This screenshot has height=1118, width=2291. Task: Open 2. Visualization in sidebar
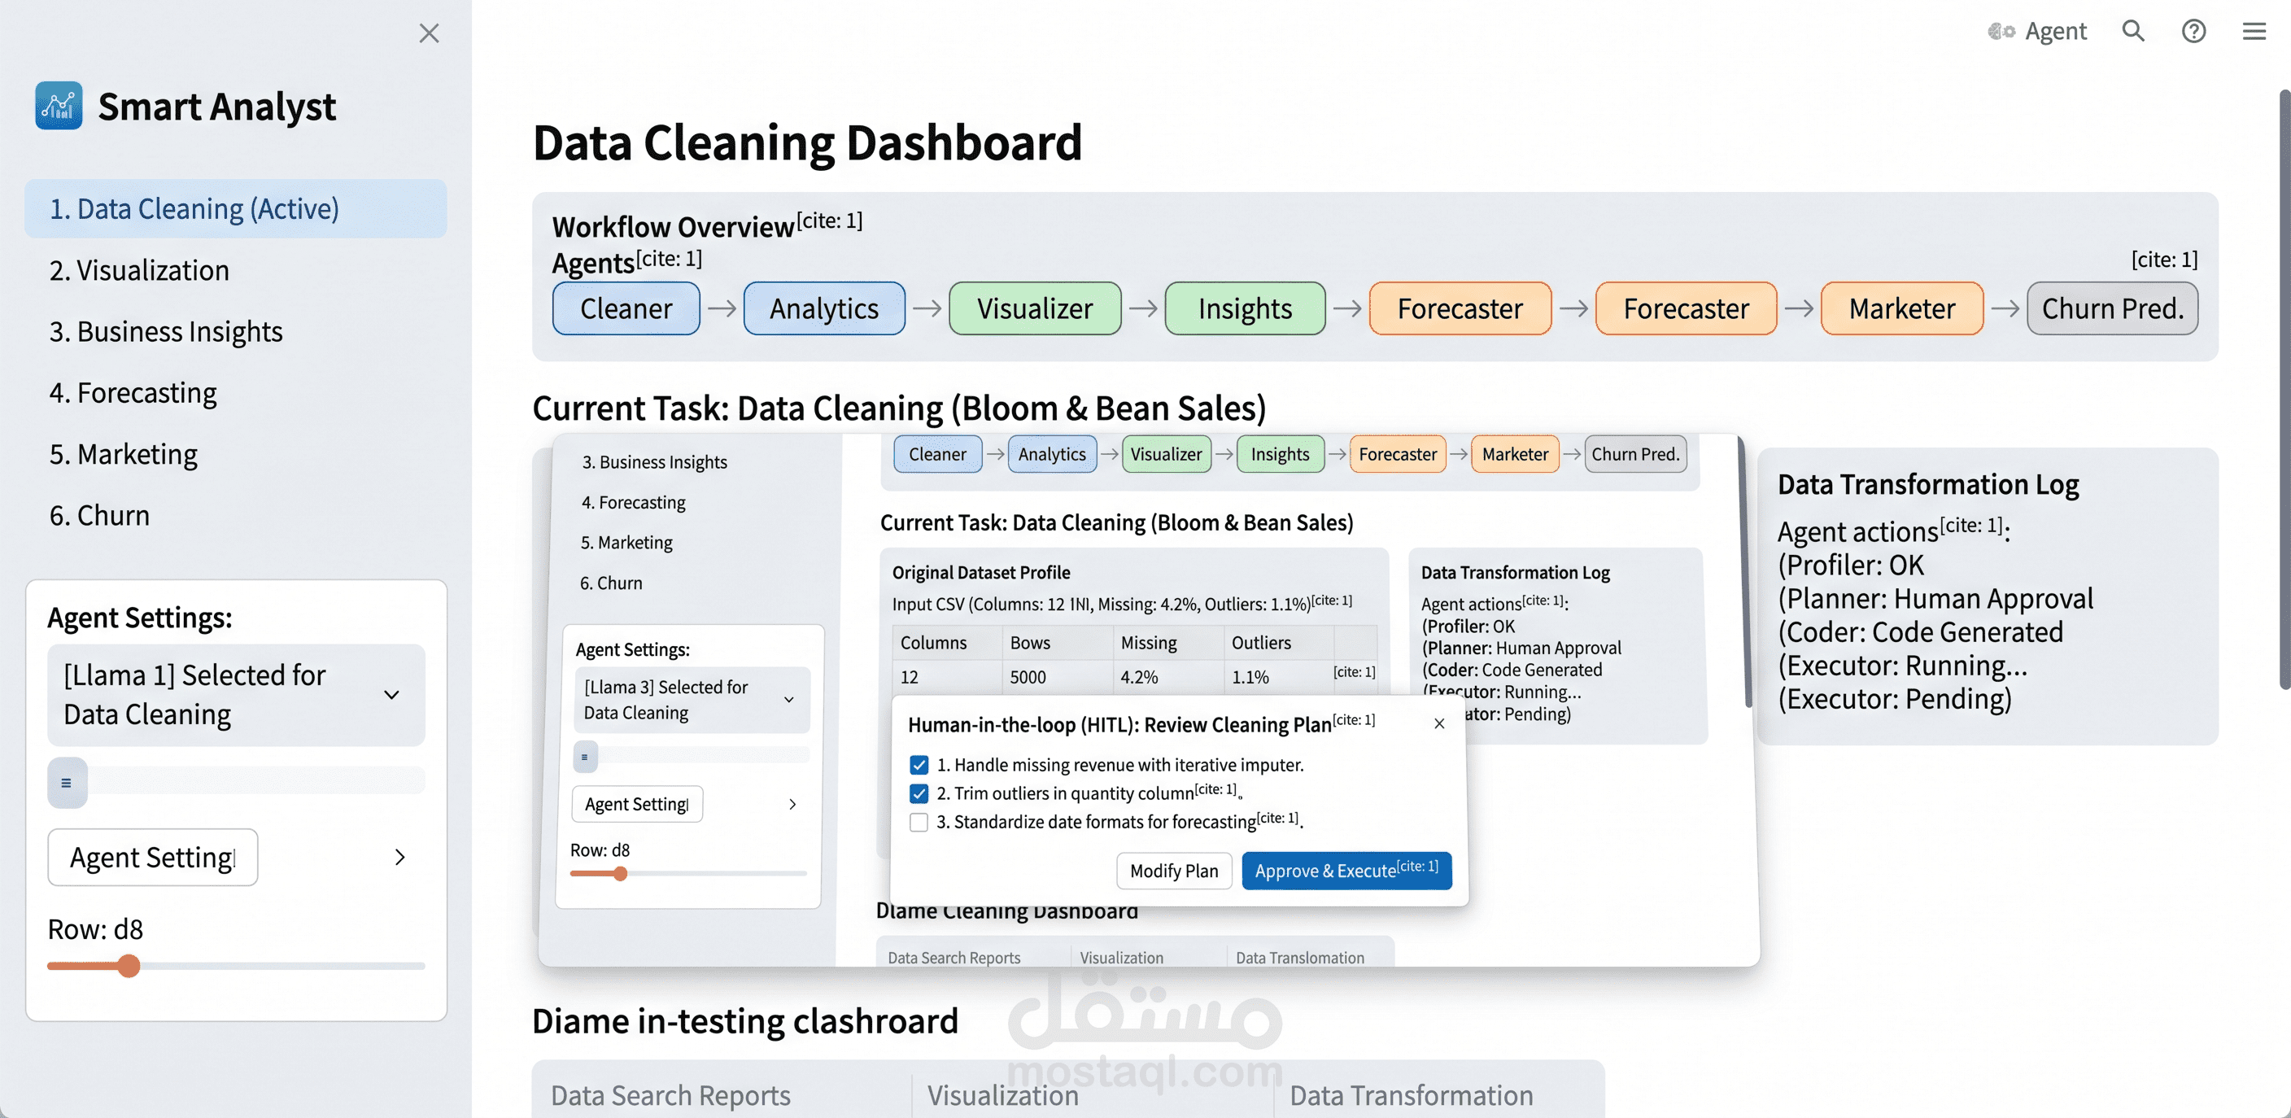pyautogui.click(x=139, y=270)
